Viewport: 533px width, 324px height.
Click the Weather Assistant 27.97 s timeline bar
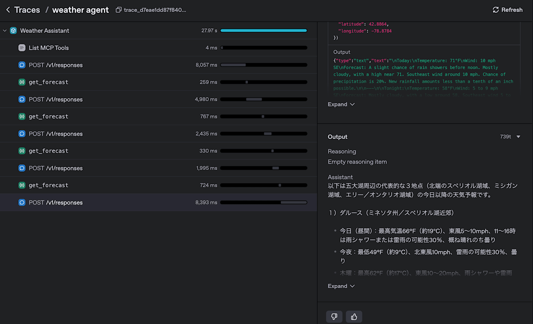tap(263, 31)
